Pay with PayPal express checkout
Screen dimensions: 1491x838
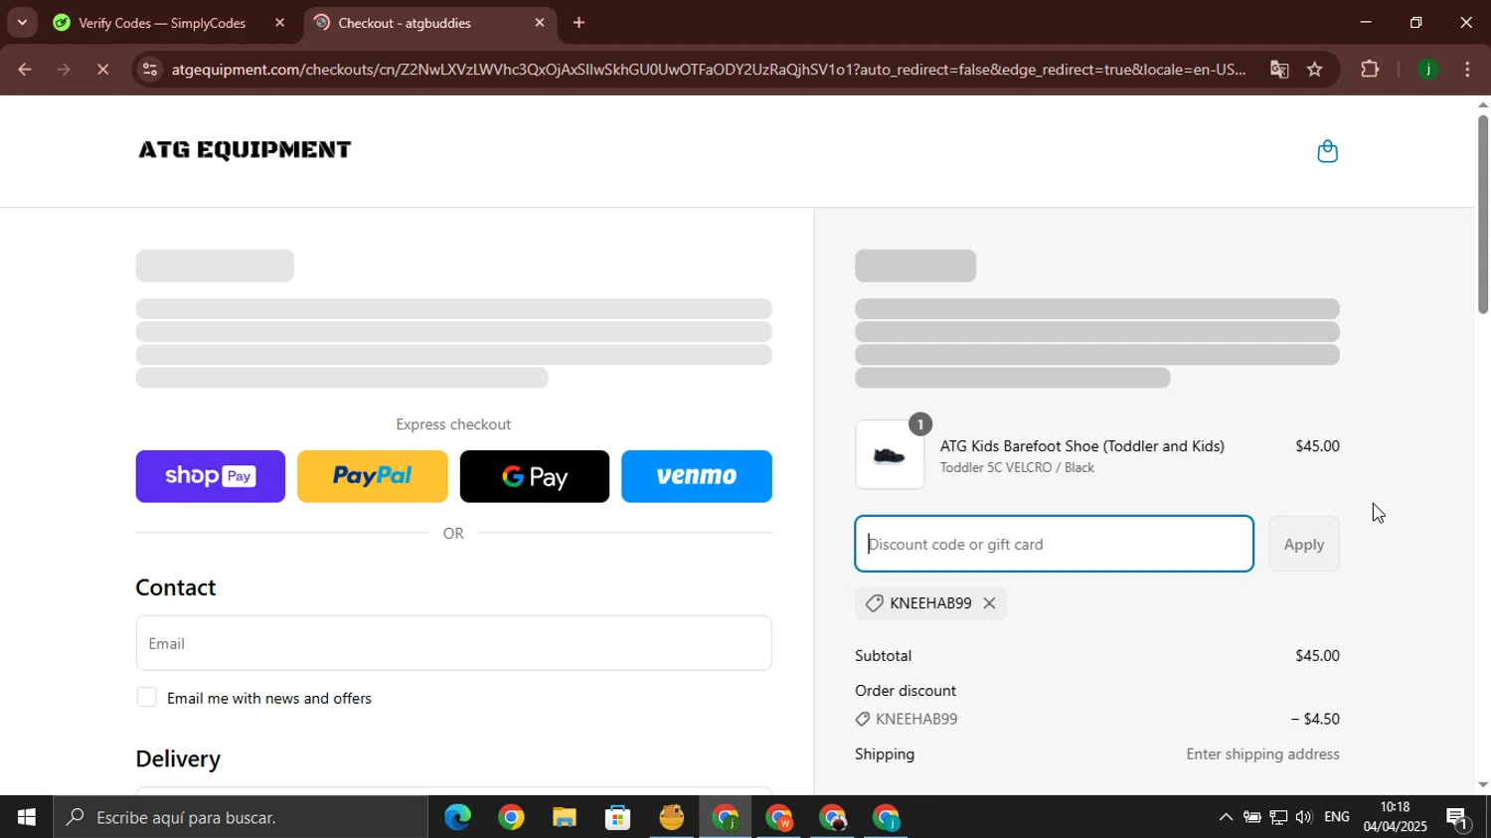(372, 476)
